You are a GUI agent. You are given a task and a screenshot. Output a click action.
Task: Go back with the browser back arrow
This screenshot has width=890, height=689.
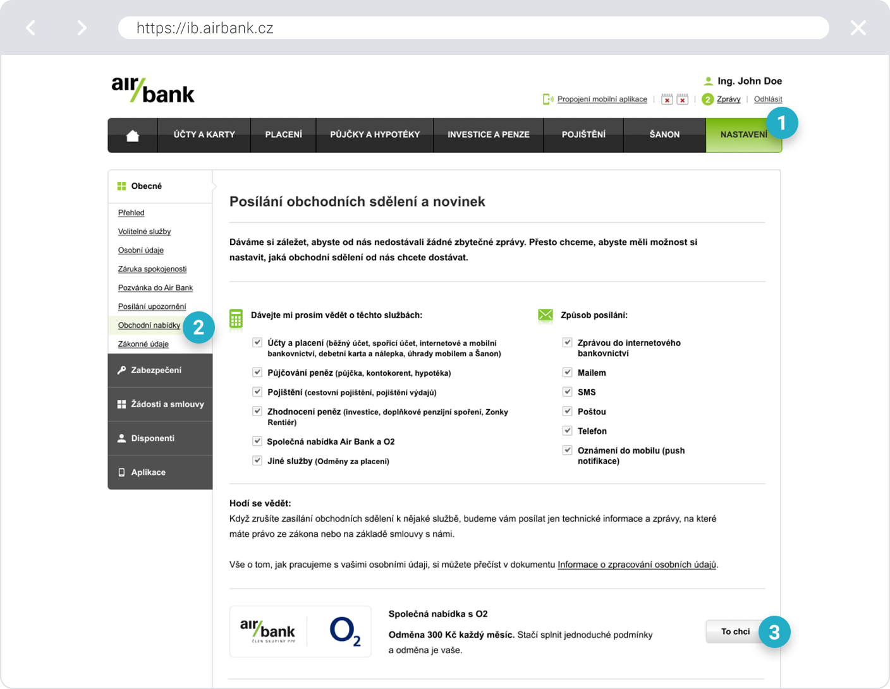(31, 28)
